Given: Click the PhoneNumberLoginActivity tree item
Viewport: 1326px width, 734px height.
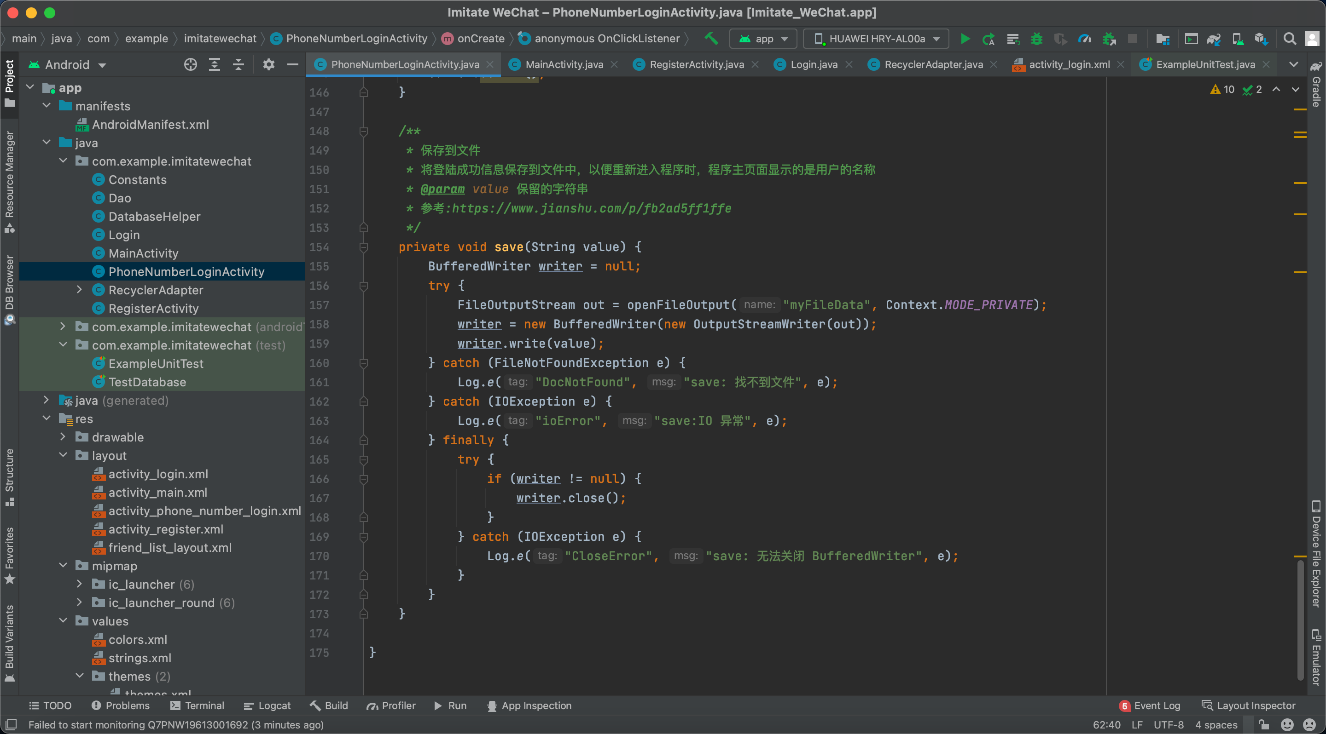Looking at the screenshot, I should point(186,271).
